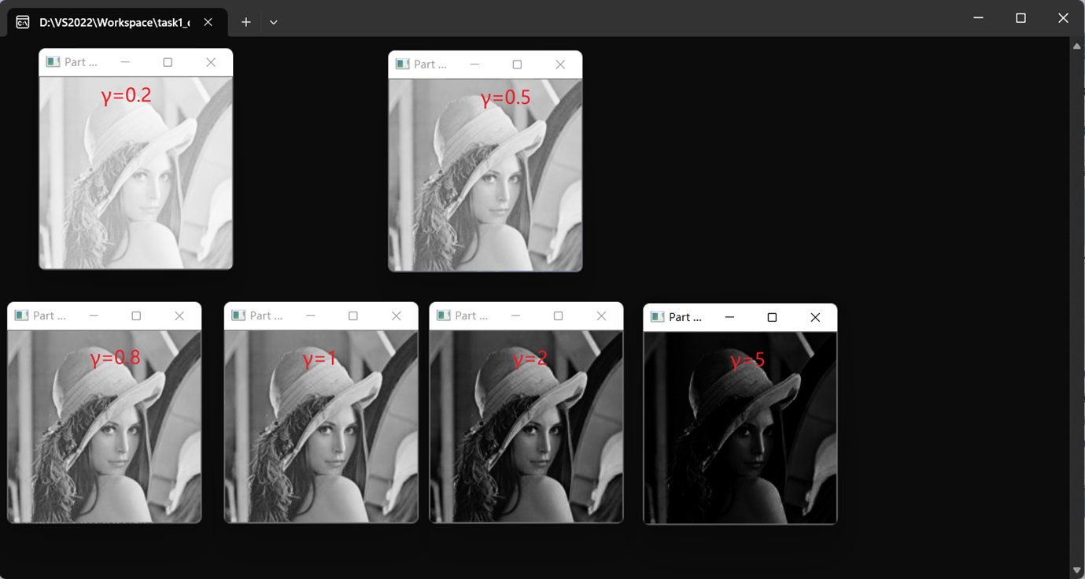Click the app icon of the γ=2 window

point(444,315)
